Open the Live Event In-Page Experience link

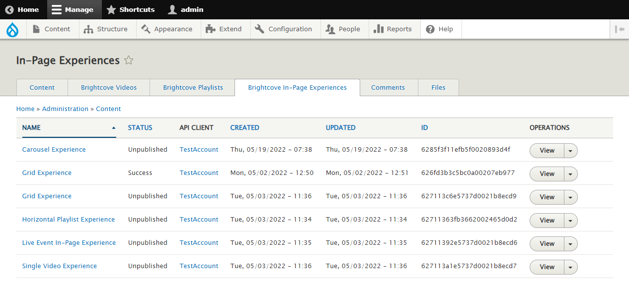click(69, 243)
